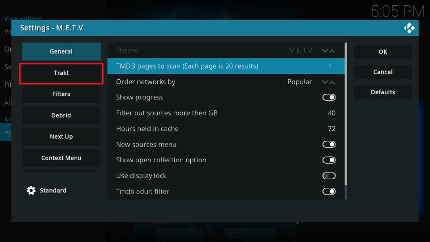This screenshot has width=430, height=242.
Task: Cancel the settings dialog
Action: tap(383, 72)
